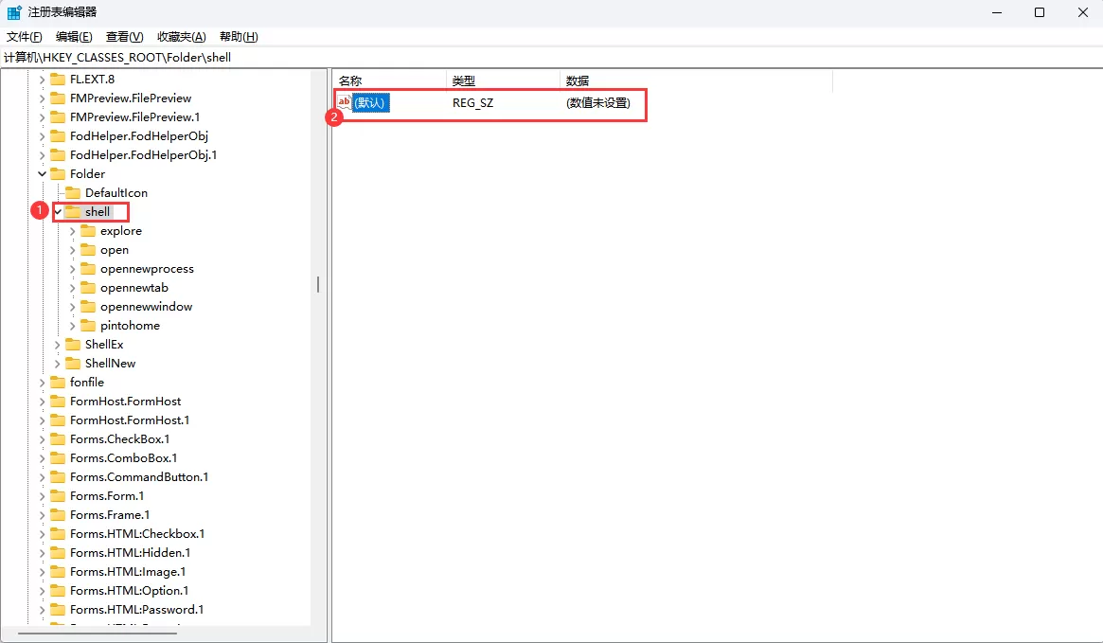
Task: Click the Registry Editor app icon in titlebar
Action: [12, 12]
